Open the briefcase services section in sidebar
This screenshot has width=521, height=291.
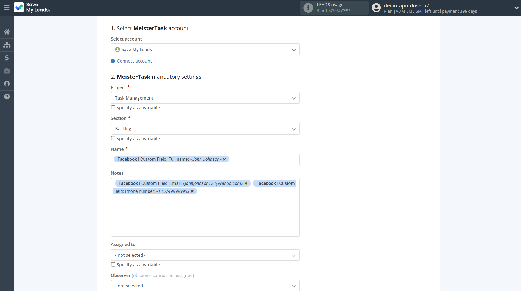(7, 71)
